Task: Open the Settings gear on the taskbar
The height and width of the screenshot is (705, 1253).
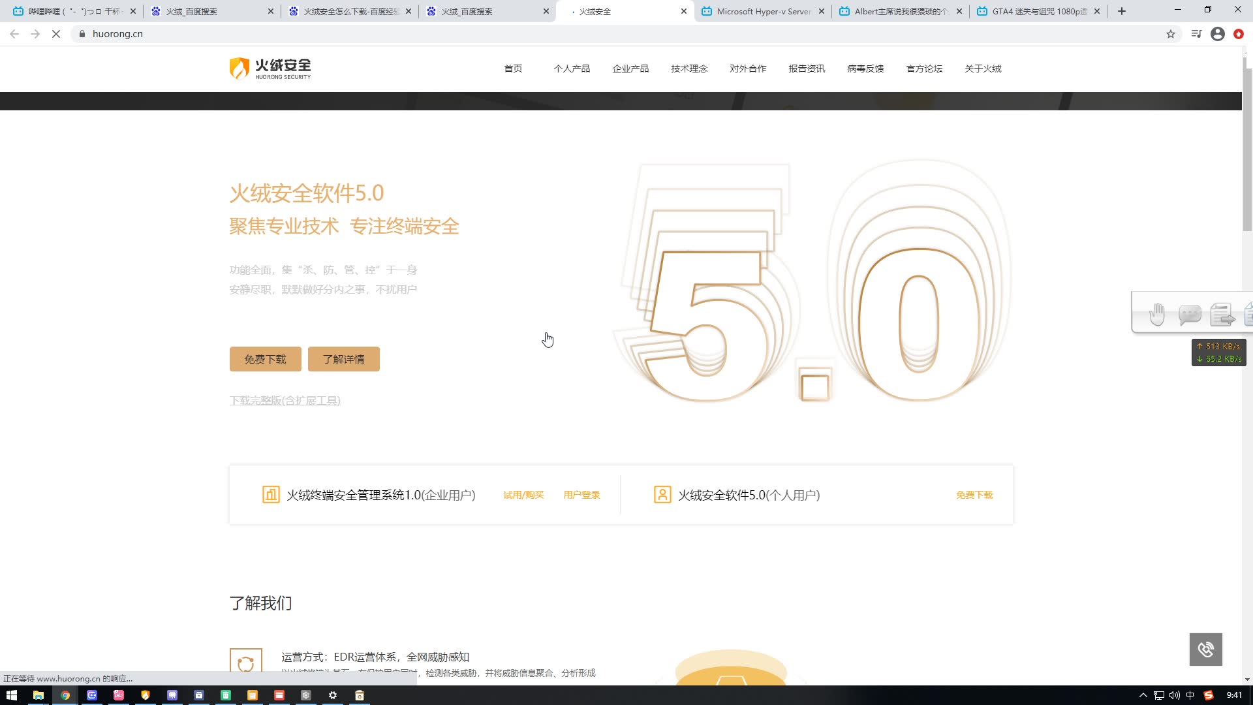Action: coord(333,695)
